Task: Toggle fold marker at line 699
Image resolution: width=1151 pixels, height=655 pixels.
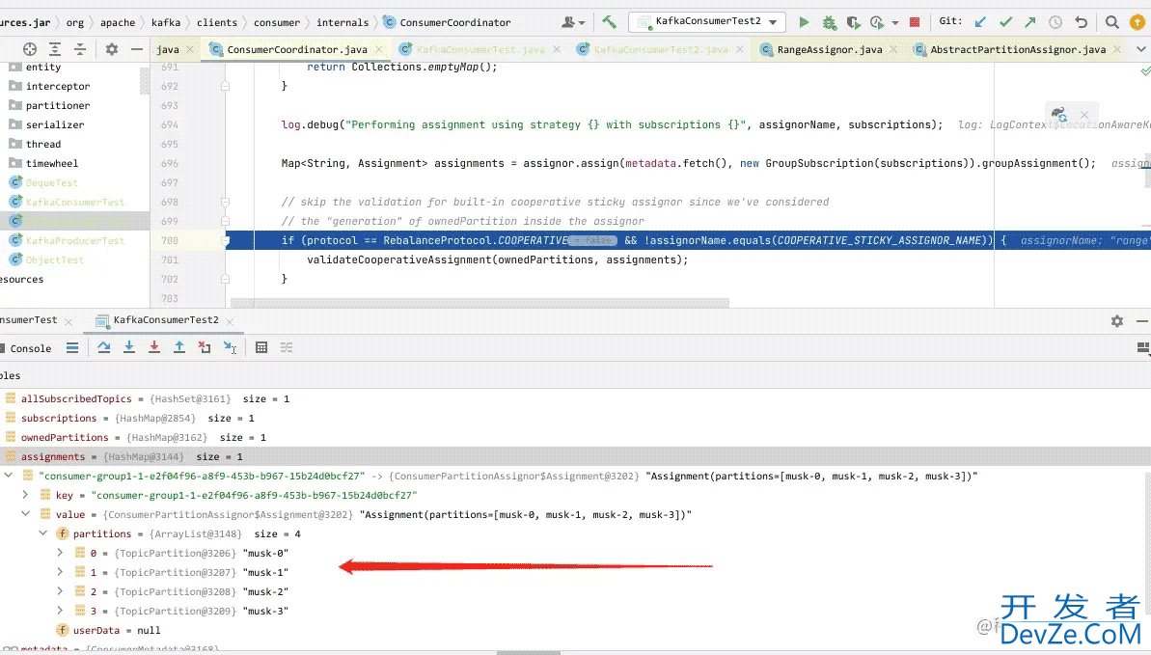Action: [226, 221]
